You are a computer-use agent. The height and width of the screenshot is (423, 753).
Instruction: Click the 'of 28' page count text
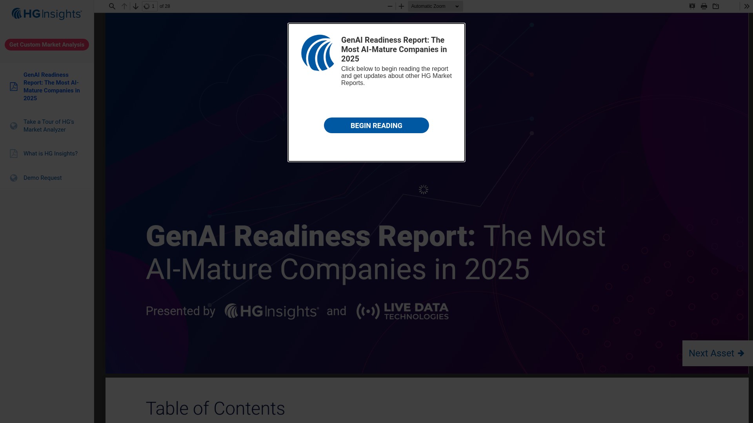click(x=165, y=6)
